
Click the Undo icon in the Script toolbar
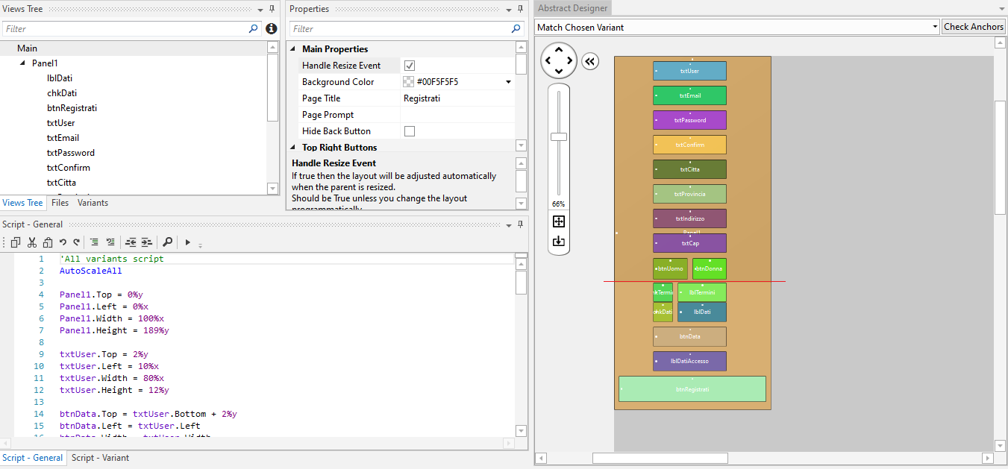click(x=63, y=242)
